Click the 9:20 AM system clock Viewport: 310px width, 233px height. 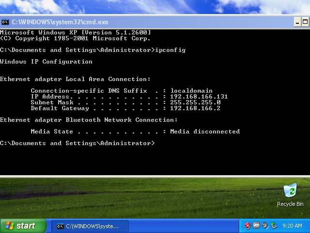tap(292, 226)
